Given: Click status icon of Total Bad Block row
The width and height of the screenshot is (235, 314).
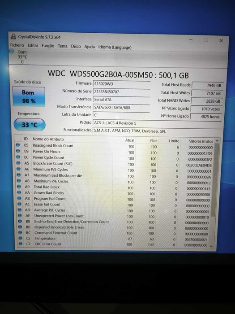Looking at the screenshot, I should click(19, 187).
